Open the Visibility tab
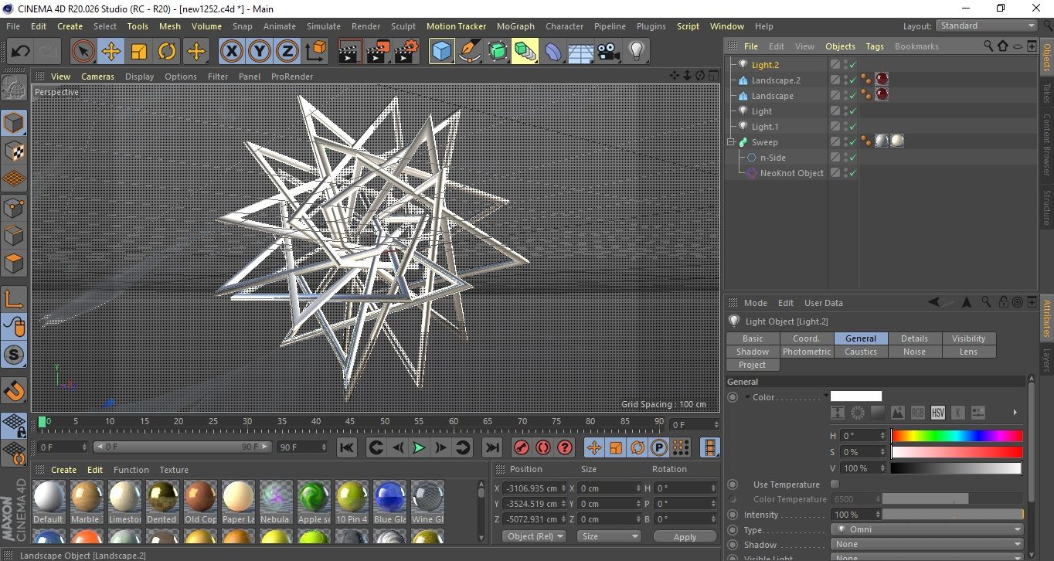The image size is (1054, 561). [x=969, y=338]
